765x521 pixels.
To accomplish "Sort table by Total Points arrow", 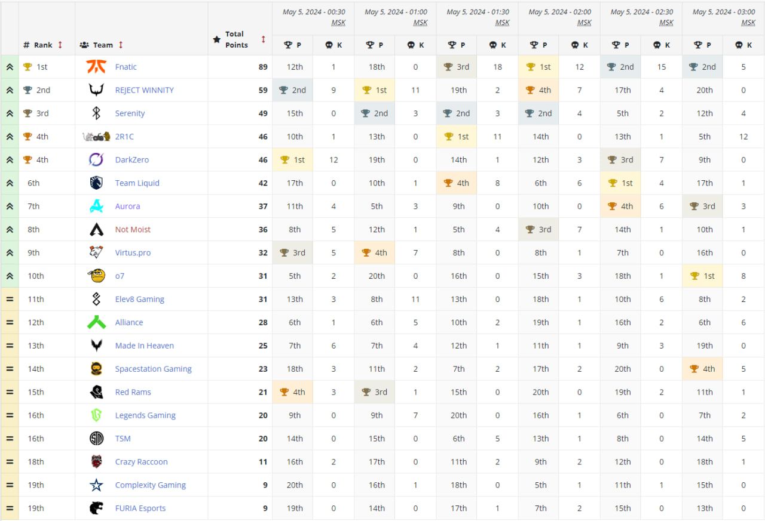I will point(264,39).
